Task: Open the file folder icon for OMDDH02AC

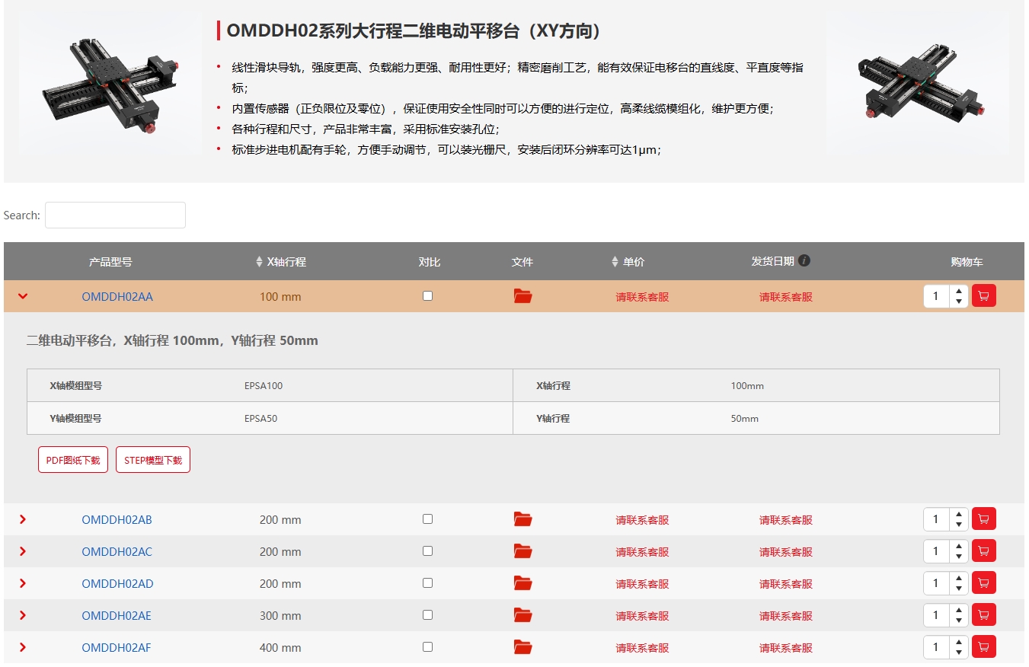Action: pos(522,551)
